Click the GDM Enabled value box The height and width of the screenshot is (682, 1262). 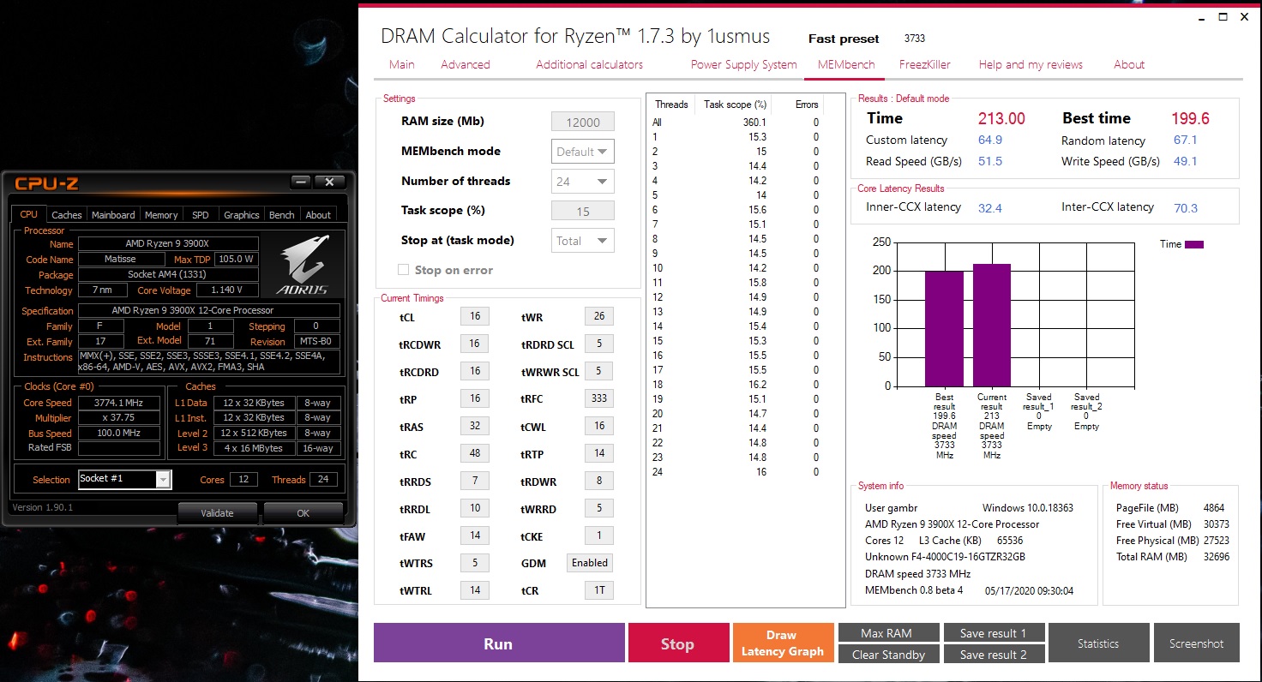[590, 563]
